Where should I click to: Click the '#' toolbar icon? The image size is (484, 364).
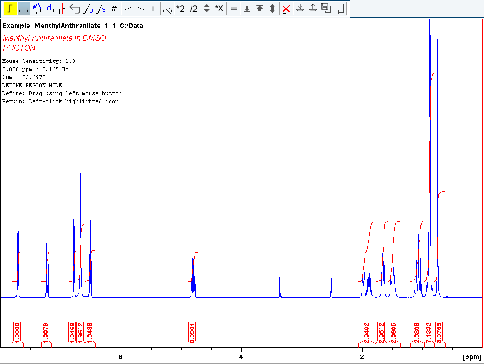(x=114, y=9)
